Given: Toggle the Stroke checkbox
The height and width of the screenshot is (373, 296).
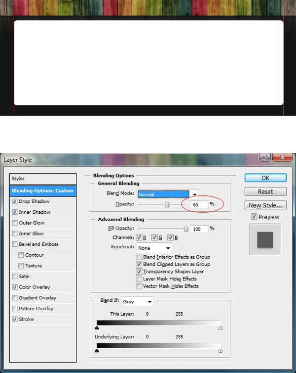Looking at the screenshot, I should (x=15, y=319).
